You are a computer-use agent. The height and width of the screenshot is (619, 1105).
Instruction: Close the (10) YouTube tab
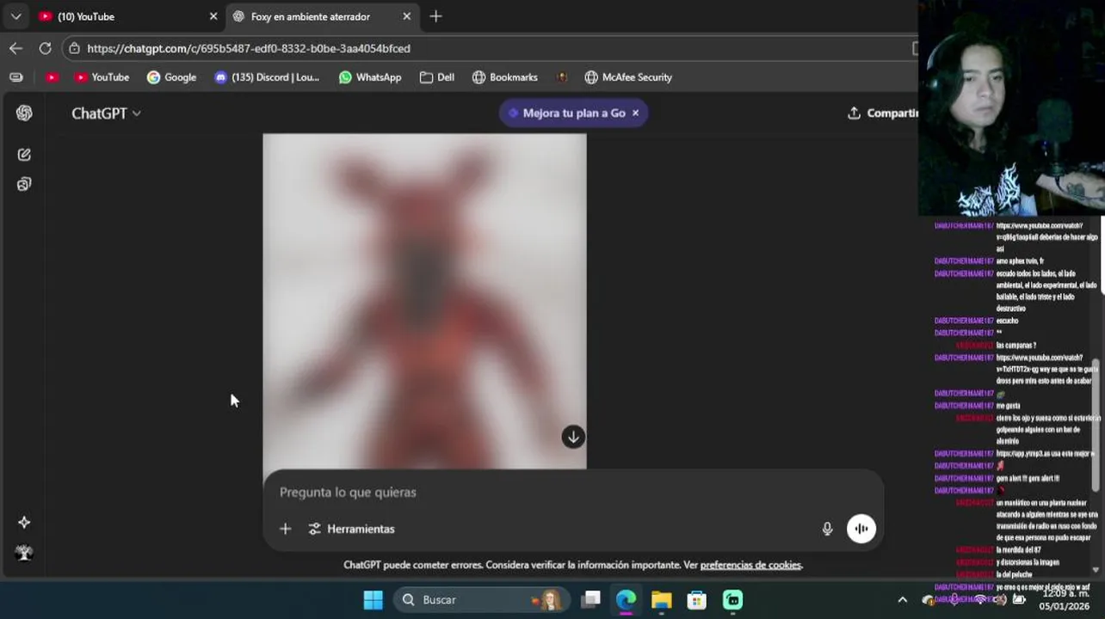coord(213,16)
